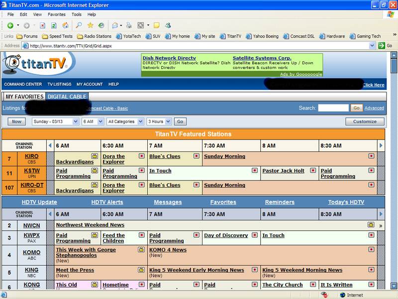398x299 pixels.
Task: Click the Customize button
Action: tap(365, 122)
